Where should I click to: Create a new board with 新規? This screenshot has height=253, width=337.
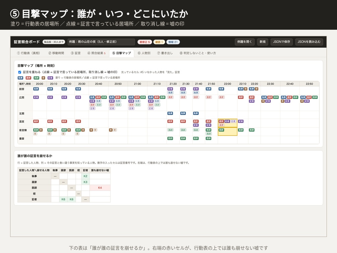[262, 42]
